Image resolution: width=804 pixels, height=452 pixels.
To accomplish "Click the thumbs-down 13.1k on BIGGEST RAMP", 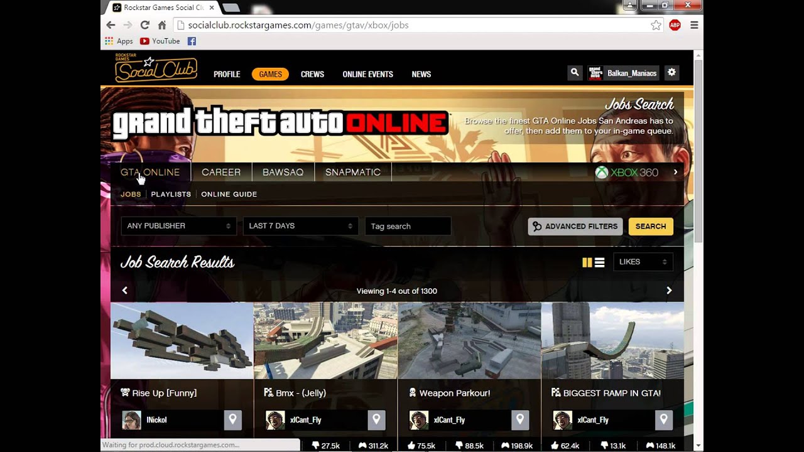I will (x=613, y=446).
